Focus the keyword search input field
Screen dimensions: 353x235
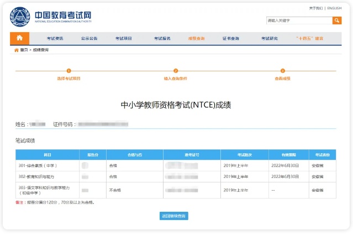299,20
